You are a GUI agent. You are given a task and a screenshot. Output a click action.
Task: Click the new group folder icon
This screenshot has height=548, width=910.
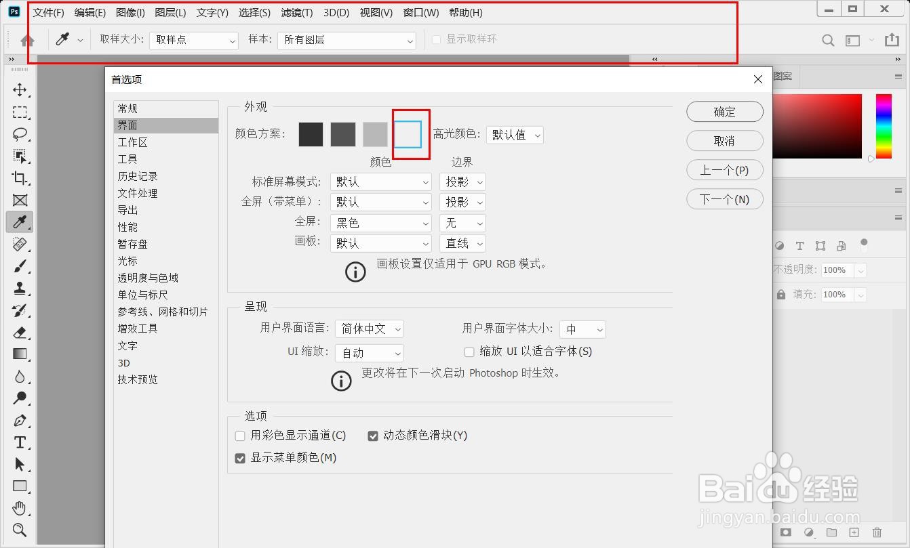(831, 532)
